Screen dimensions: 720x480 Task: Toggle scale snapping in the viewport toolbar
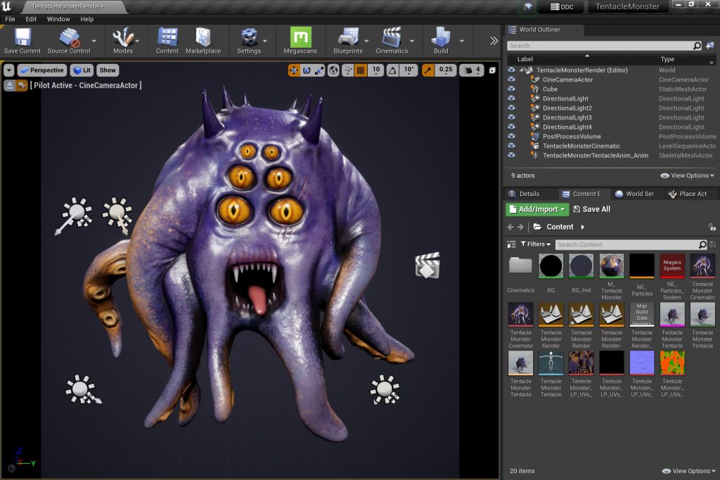(428, 70)
